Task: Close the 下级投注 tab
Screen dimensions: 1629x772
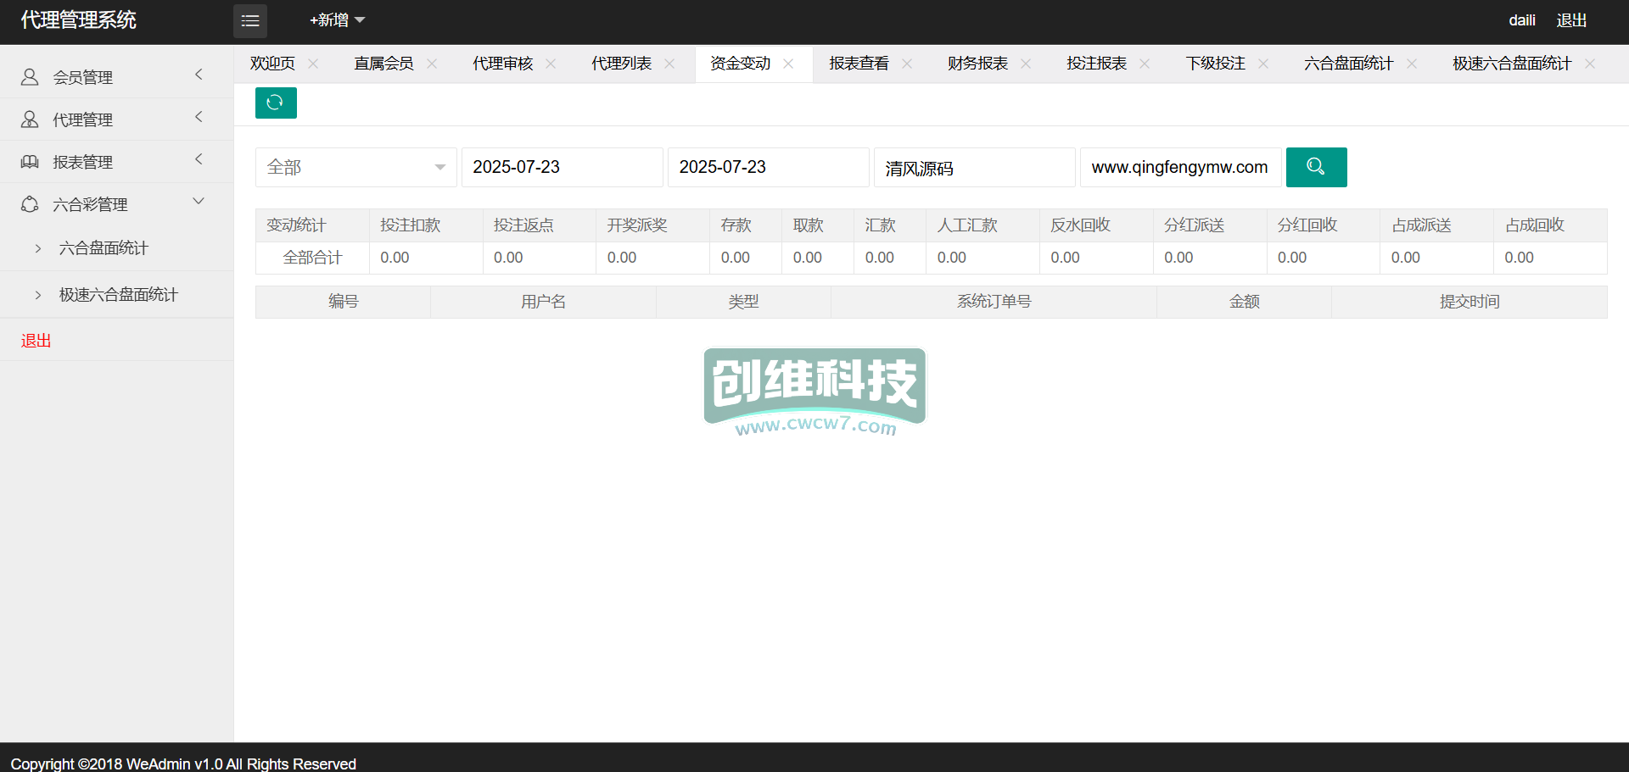Action: tap(1263, 64)
